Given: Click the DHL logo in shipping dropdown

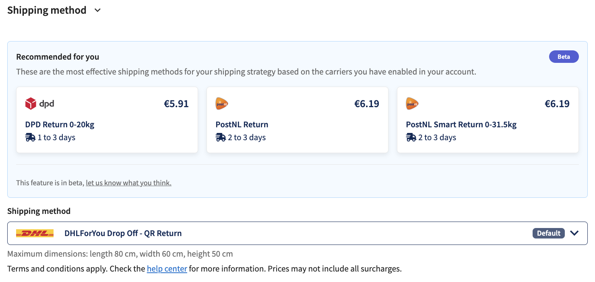Looking at the screenshot, I should click(x=35, y=233).
